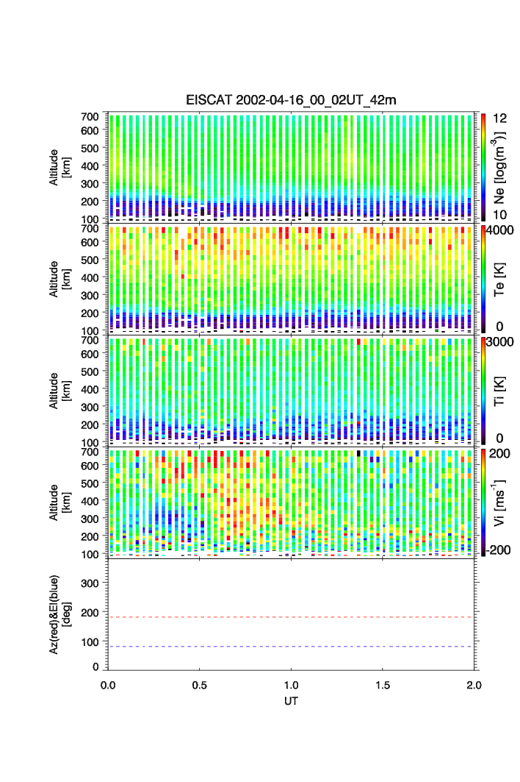Click the 2.0 tick label on UT axis
520x782 pixels.
pos(474,685)
